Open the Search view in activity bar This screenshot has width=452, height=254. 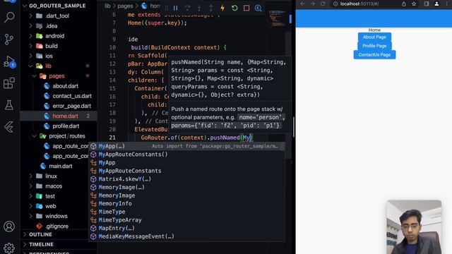pyautogui.click(x=9, y=17)
